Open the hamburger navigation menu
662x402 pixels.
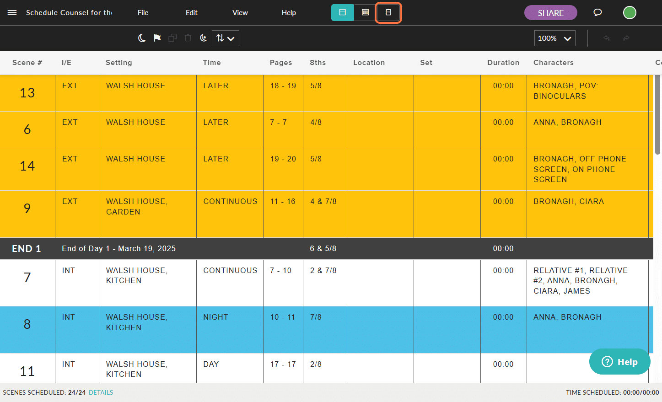point(12,12)
